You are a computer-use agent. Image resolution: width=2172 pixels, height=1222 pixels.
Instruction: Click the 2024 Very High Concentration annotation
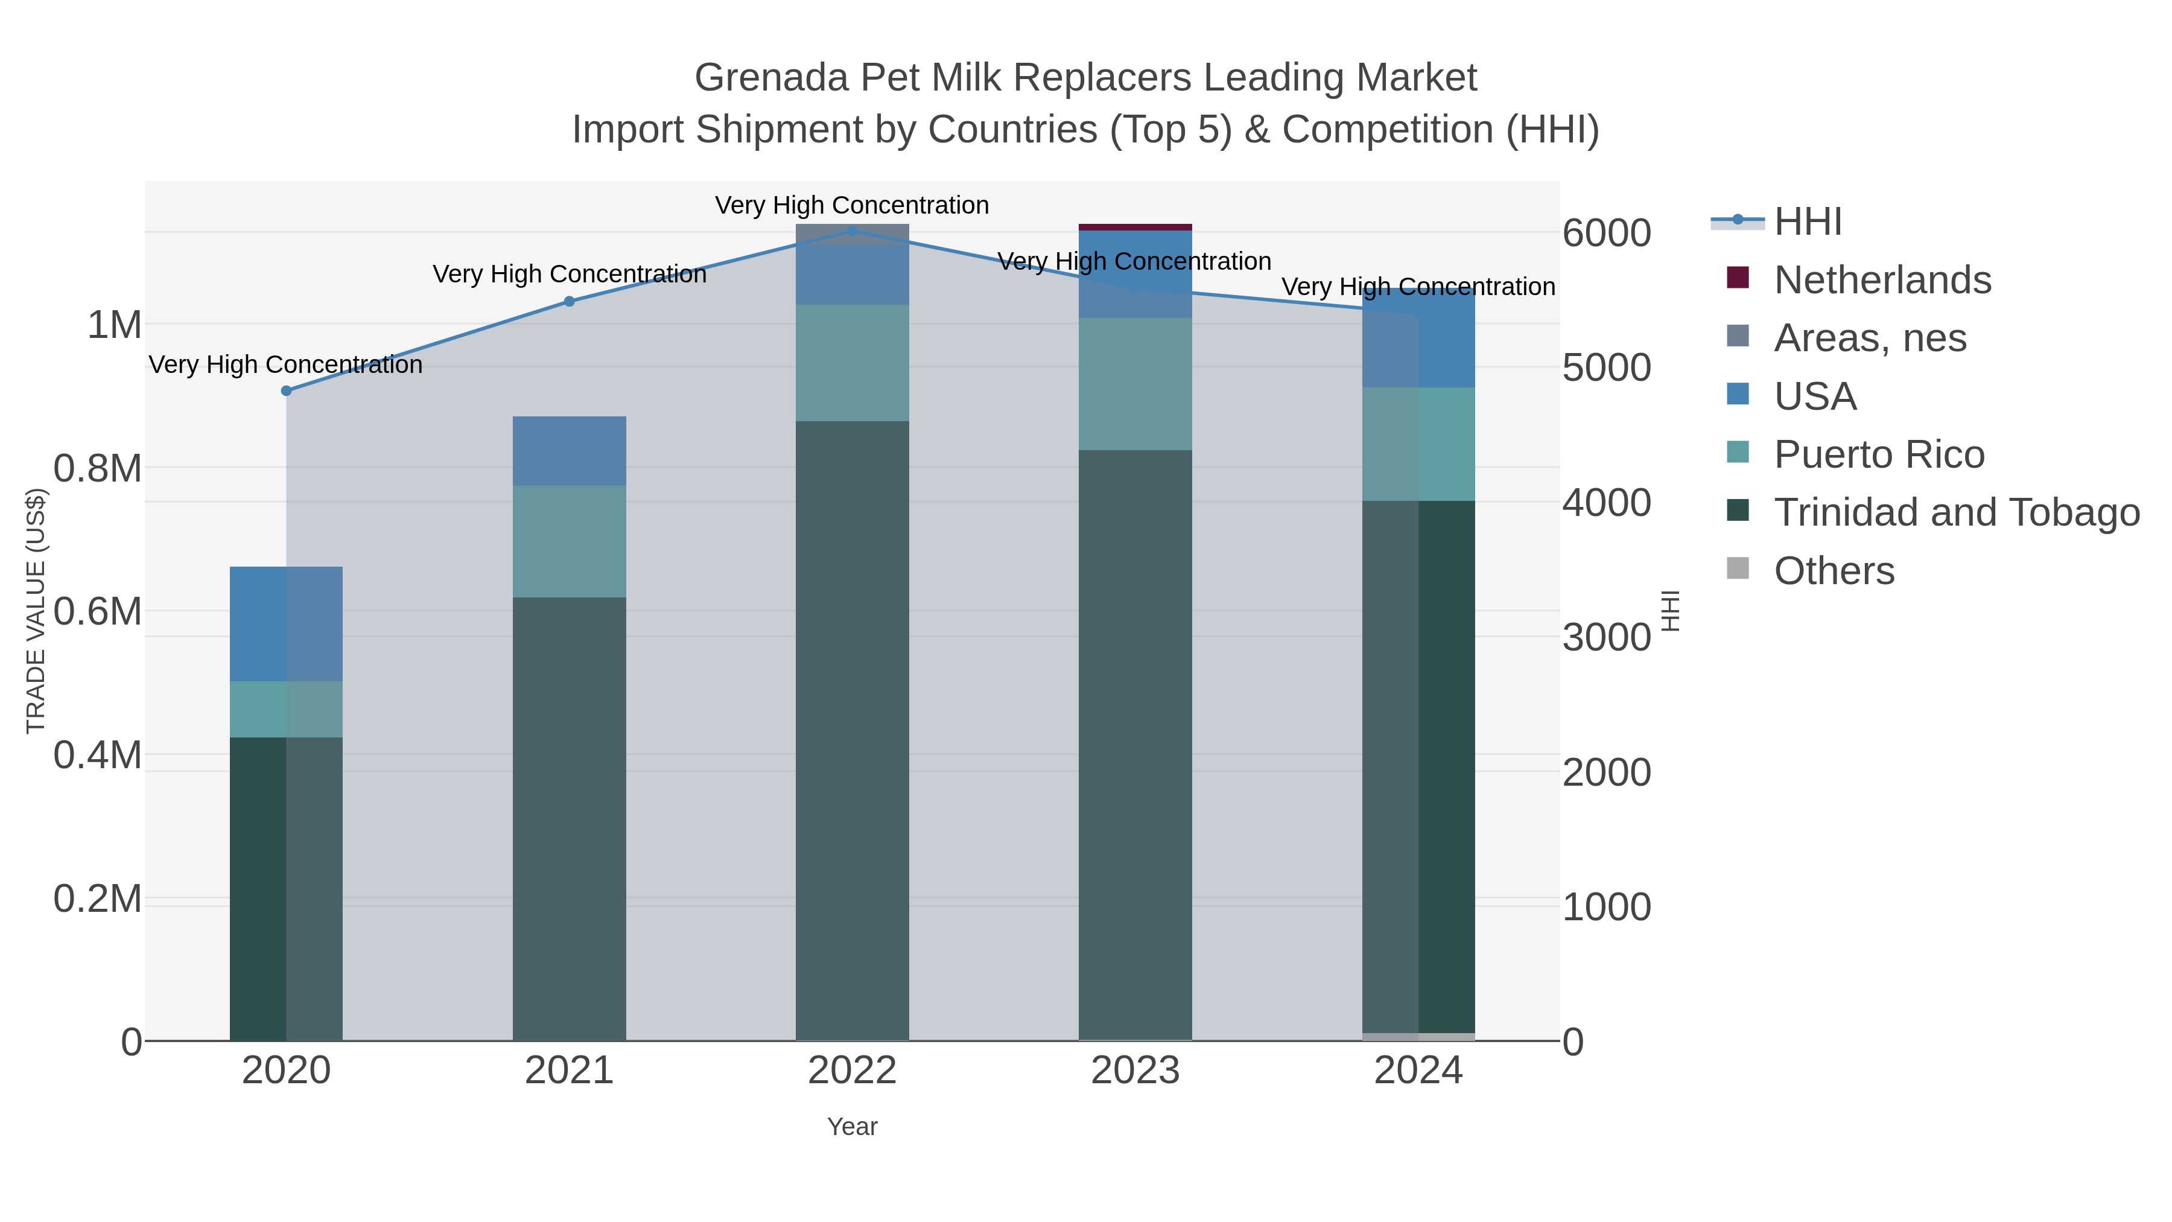click(x=1419, y=287)
